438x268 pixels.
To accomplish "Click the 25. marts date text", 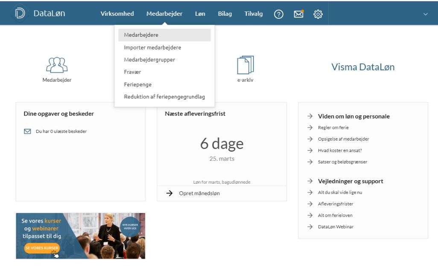I will (x=222, y=158).
